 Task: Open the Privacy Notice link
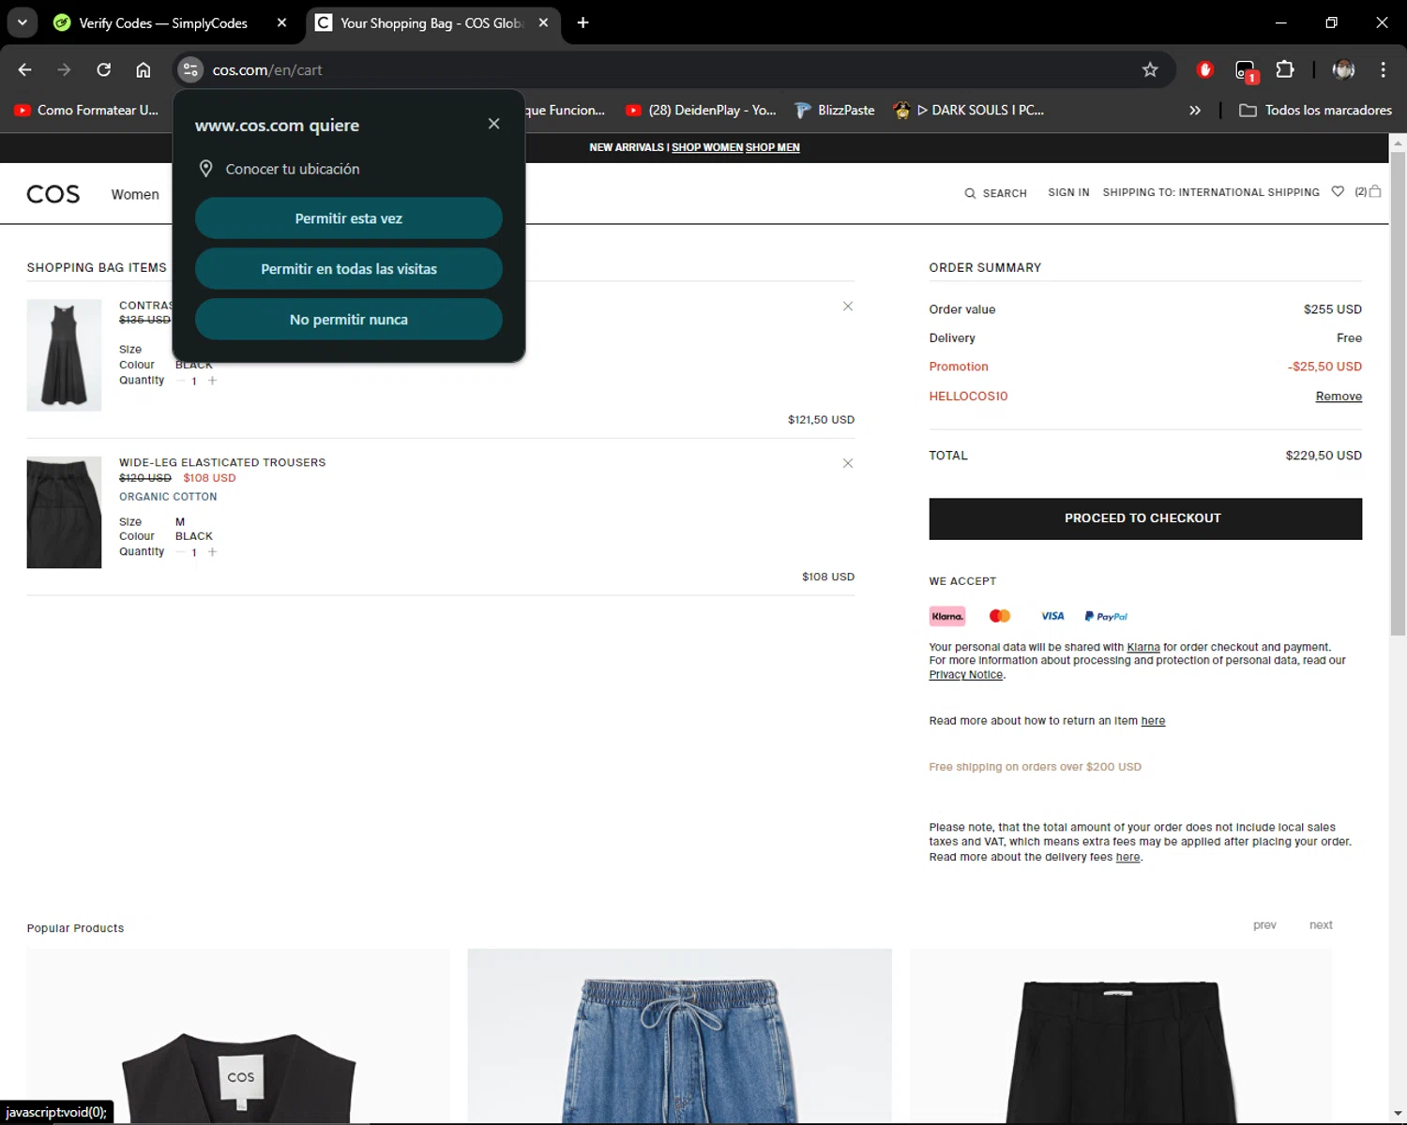[x=966, y=675]
